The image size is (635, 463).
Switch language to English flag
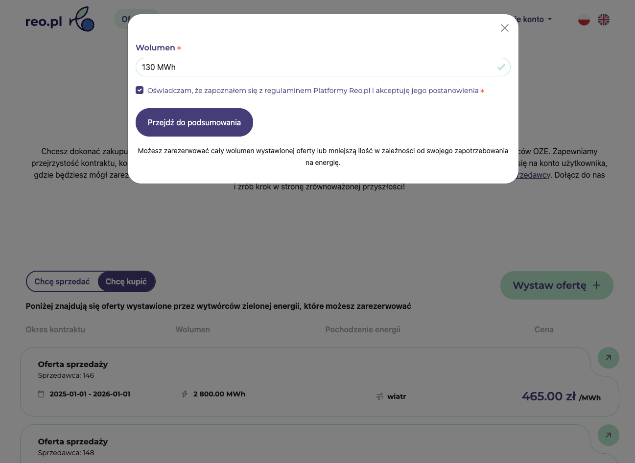604,20
